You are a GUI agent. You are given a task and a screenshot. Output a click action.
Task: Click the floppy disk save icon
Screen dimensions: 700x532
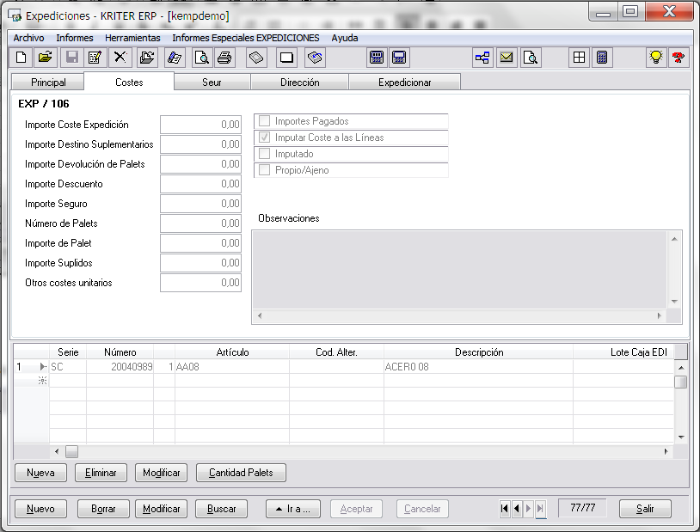pyautogui.click(x=72, y=58)
